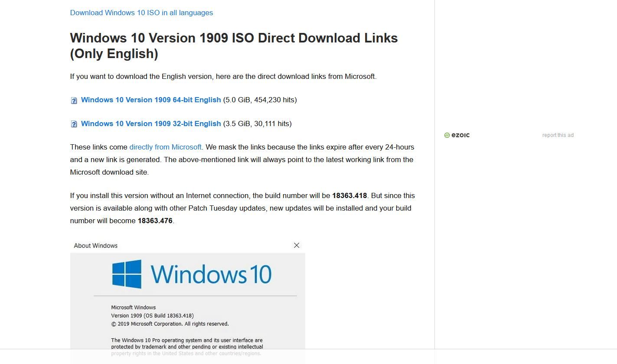Select the bold 18363.476 build number text

154,221
